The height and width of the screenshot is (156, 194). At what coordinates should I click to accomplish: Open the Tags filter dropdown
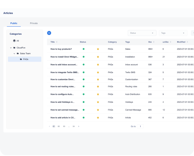pyautogui.click(x=173, y=33)
